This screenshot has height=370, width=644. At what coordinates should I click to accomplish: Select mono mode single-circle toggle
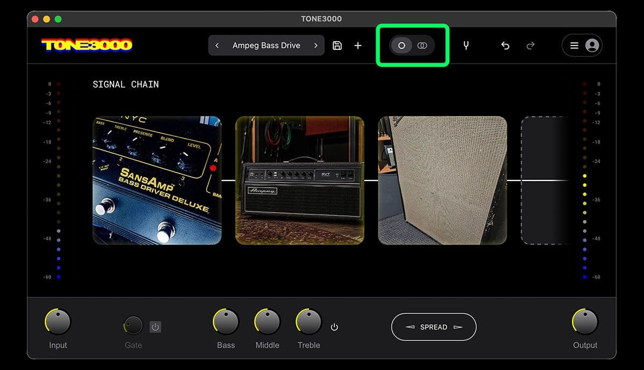tap(401, 46)
